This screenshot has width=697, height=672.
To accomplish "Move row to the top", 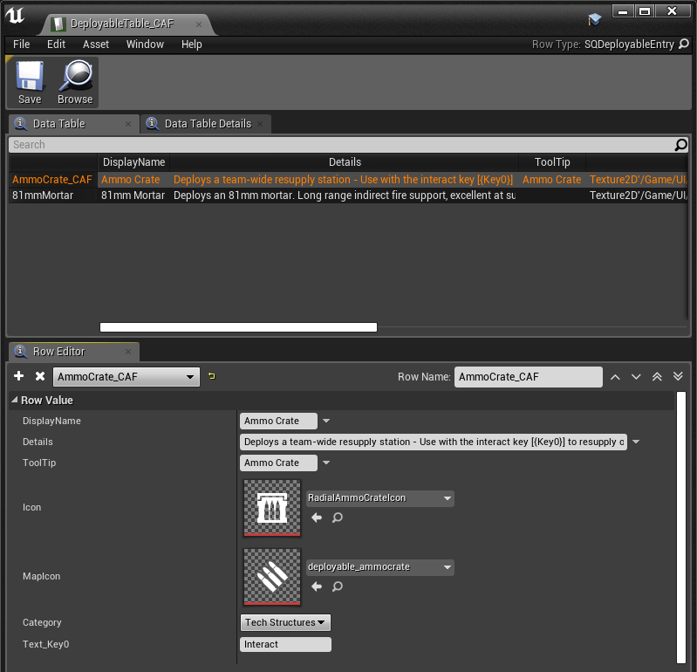I will 657,377.
